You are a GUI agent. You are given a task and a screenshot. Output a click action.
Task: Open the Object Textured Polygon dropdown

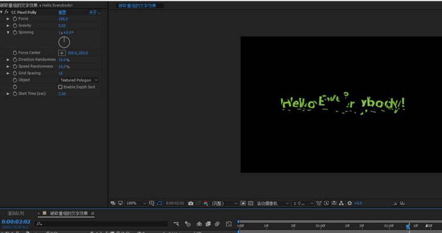click(x=79, y=80)
